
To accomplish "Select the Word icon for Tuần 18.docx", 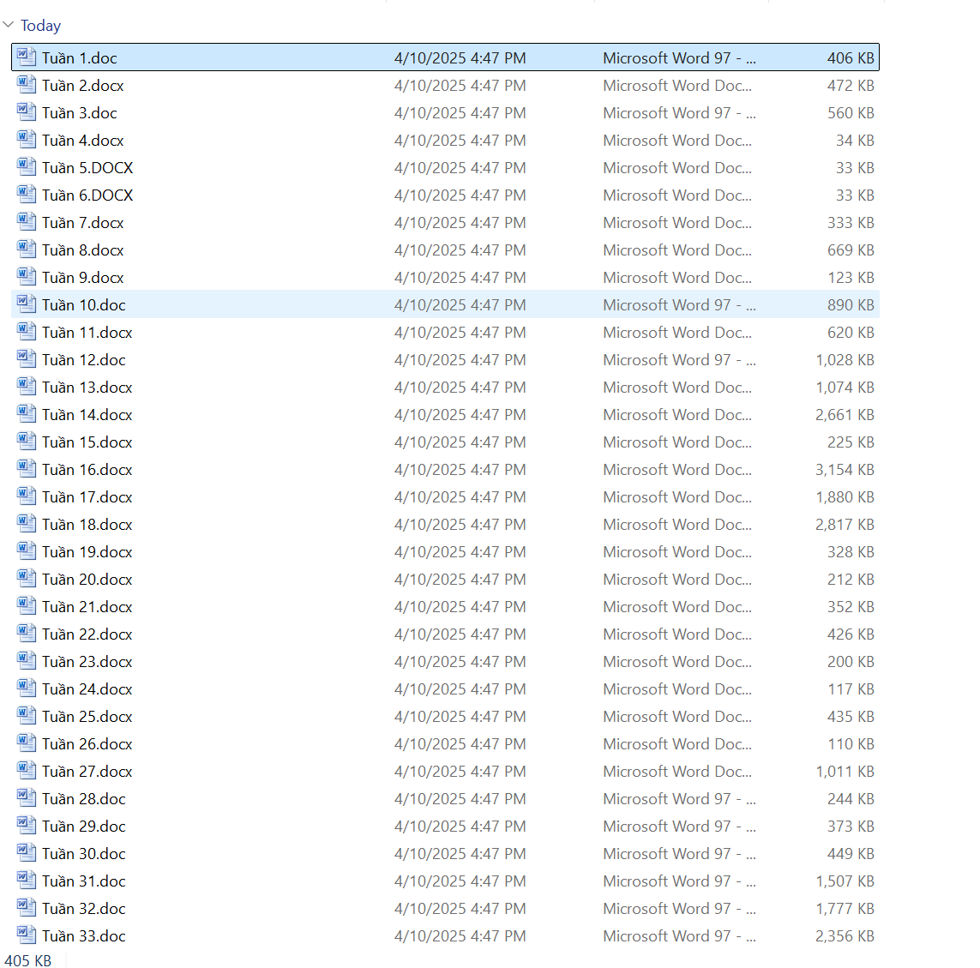I will pos(27,524).
